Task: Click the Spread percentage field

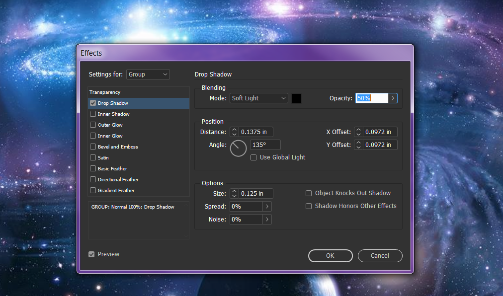Action: click(247, 207)
